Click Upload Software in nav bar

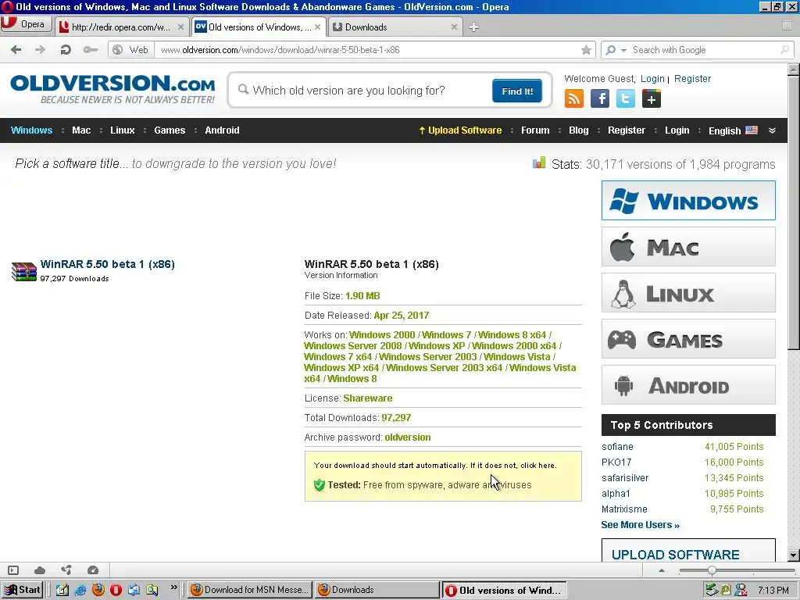click(x=460, y=130)
